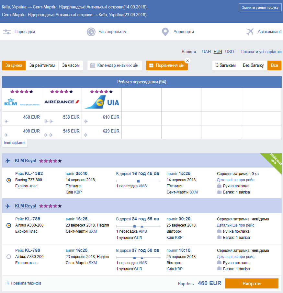Filter flights Без багажу
This screenshot has width=283, height=293.
253,65
